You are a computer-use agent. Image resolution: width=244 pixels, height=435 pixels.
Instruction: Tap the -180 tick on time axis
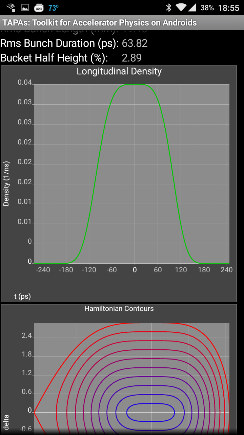coord(66,270)
